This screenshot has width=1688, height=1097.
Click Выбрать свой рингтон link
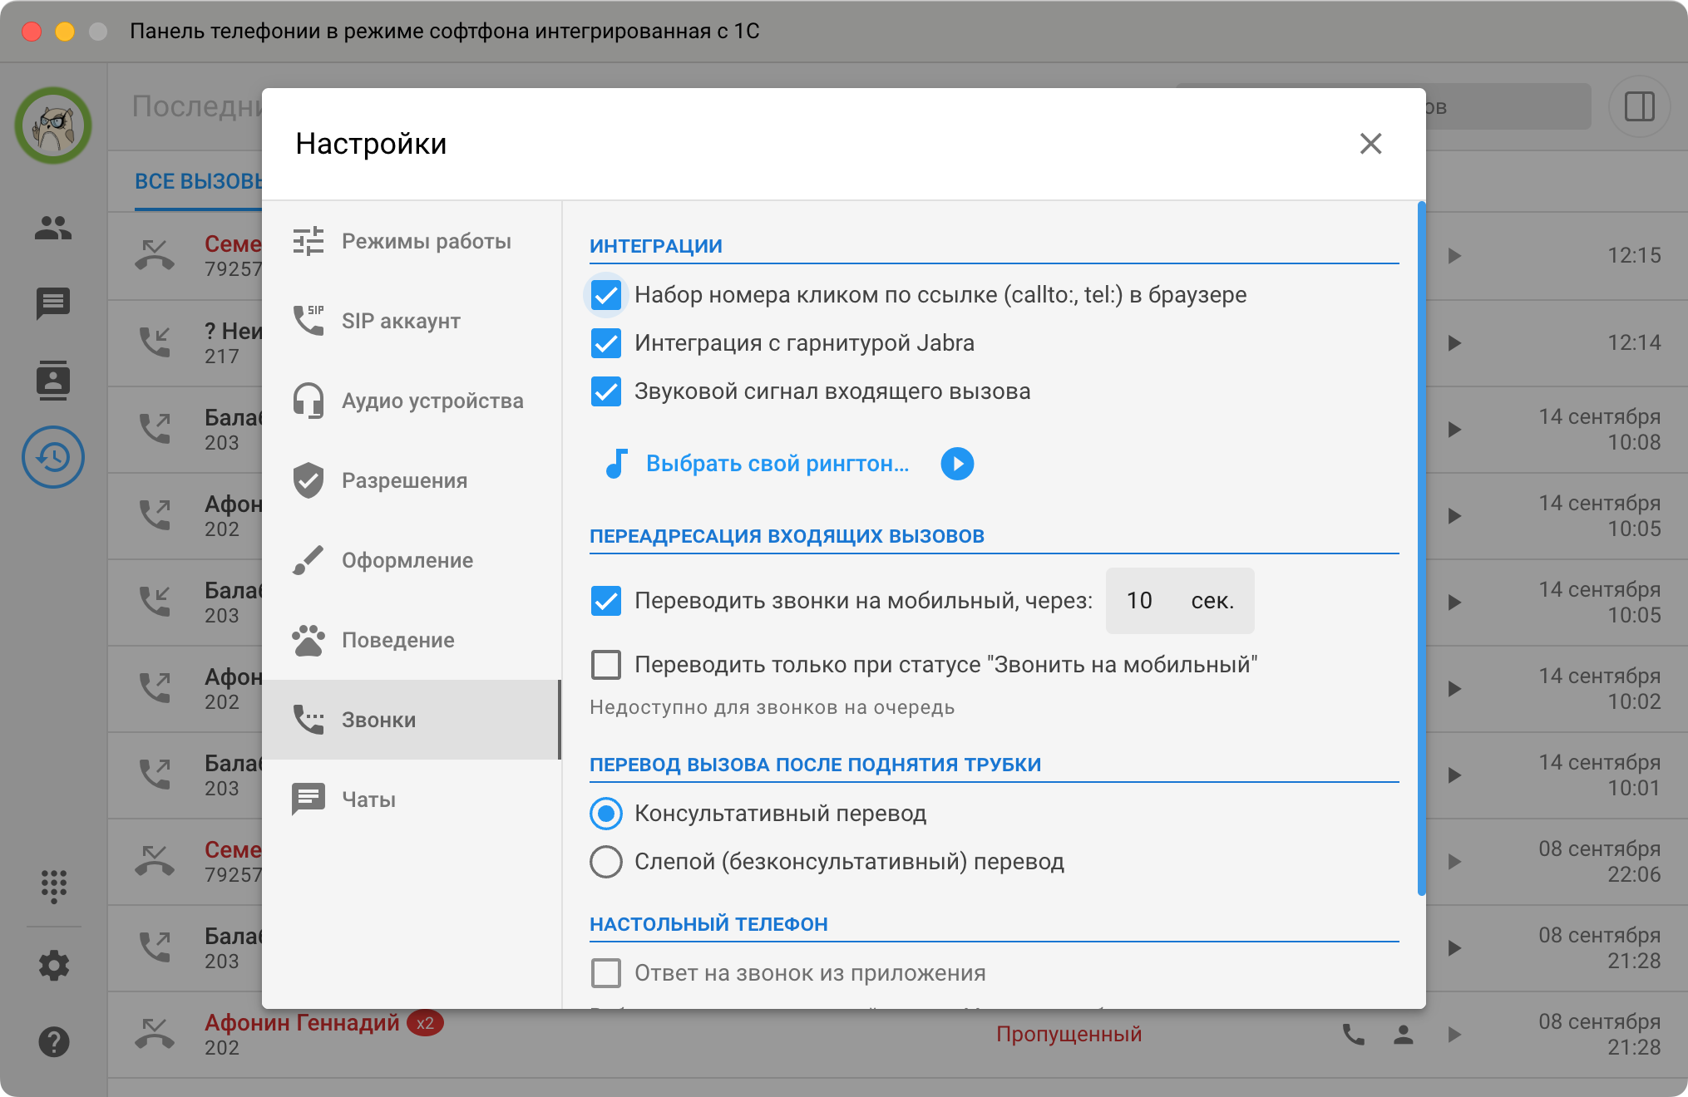click(x=777, y=464)
